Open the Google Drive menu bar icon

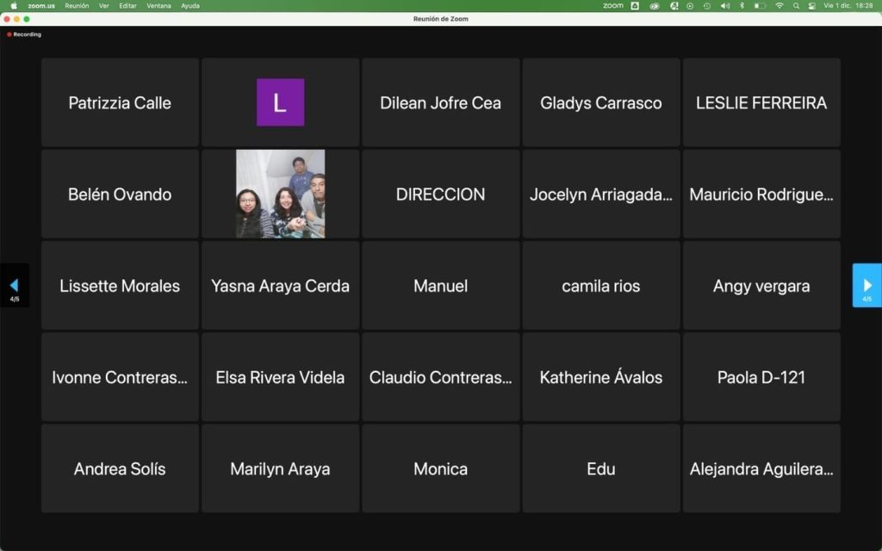point(635,6)
